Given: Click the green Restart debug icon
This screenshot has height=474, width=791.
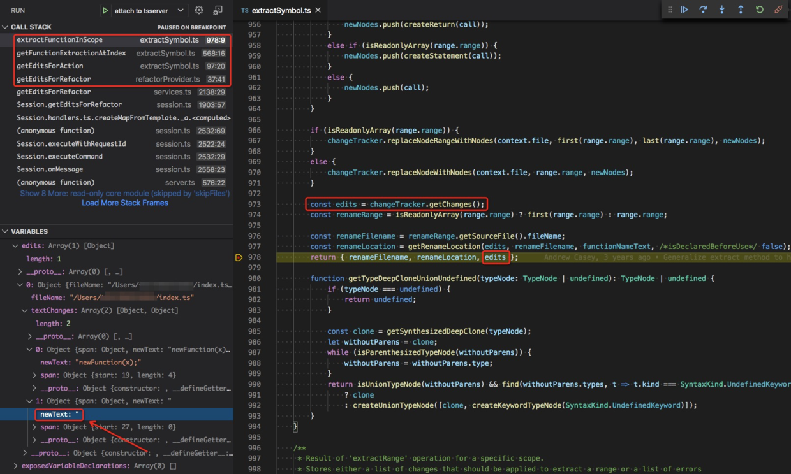Looking at the screenshot, I should (x=759, y=10).
